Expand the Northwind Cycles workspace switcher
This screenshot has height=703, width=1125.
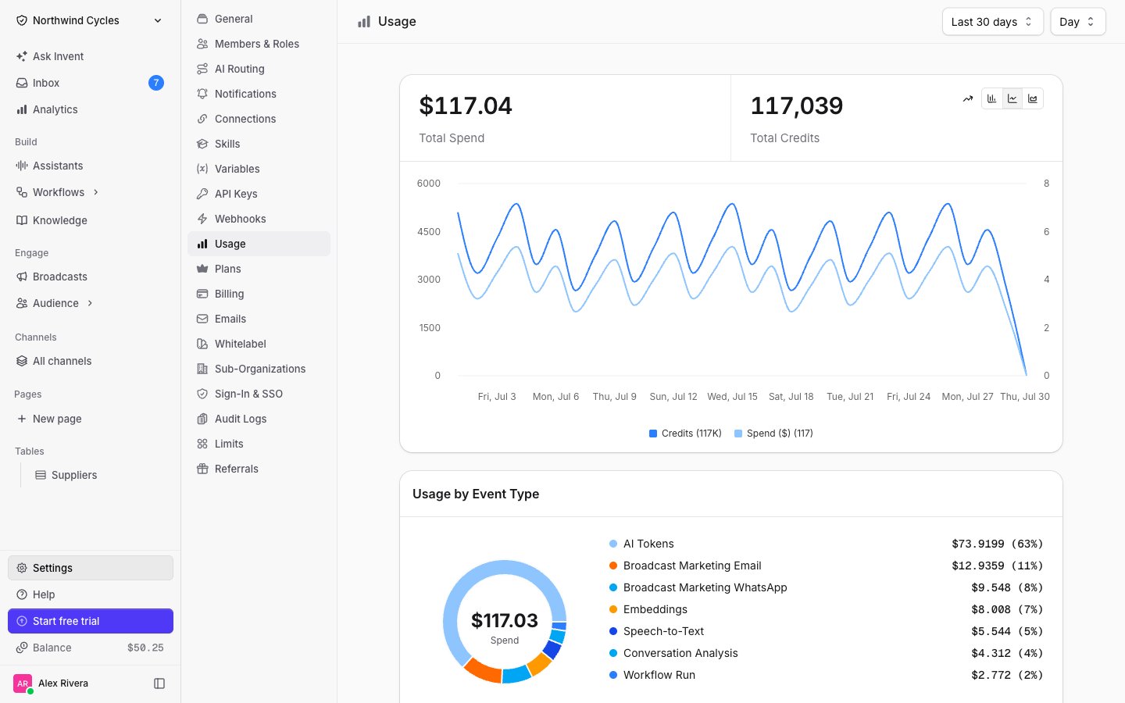pyautogui.click(x=91, y=20)
